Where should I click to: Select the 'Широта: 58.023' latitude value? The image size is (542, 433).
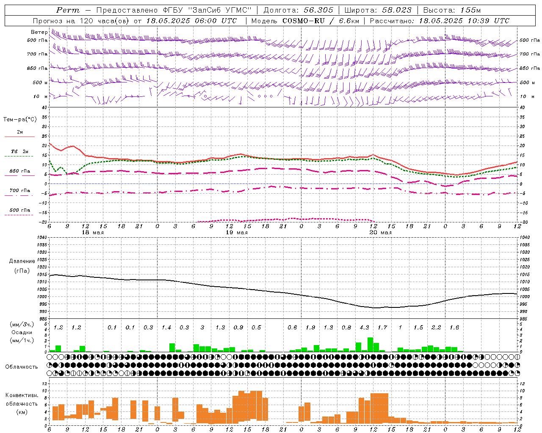click(378, 10)
